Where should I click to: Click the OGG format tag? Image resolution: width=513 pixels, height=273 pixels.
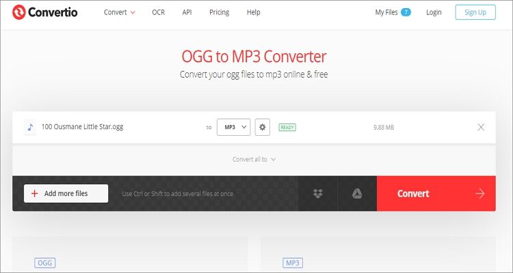pyautogui.click(x=45, y=263)
